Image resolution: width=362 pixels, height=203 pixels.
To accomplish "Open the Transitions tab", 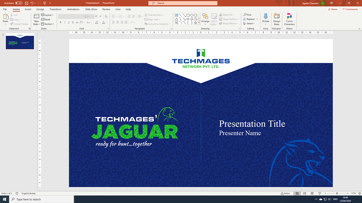I will (x=56, y=9).
